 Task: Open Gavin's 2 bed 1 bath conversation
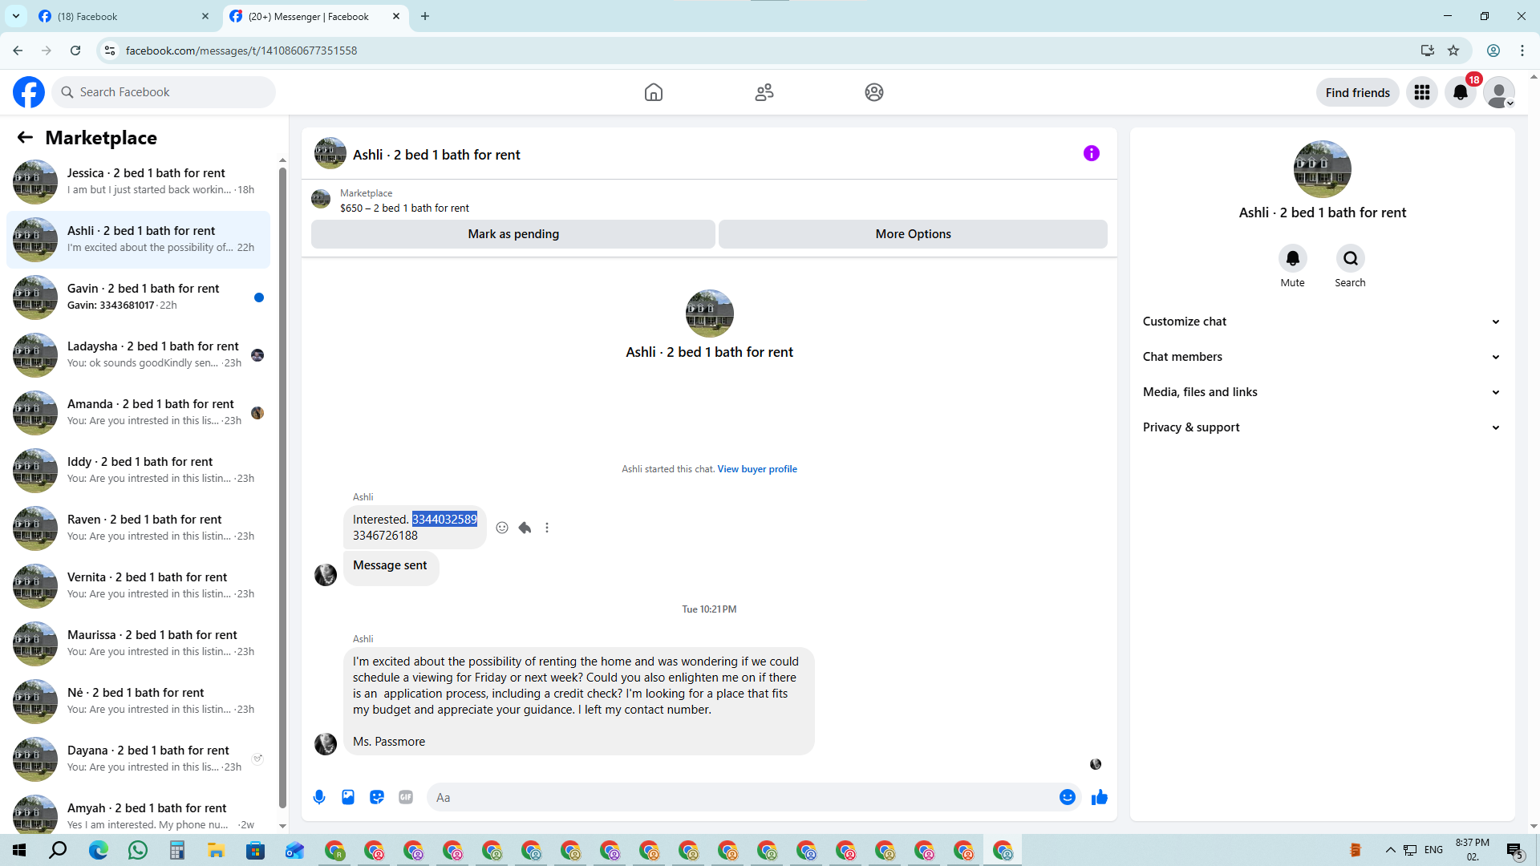click(143, 297)
